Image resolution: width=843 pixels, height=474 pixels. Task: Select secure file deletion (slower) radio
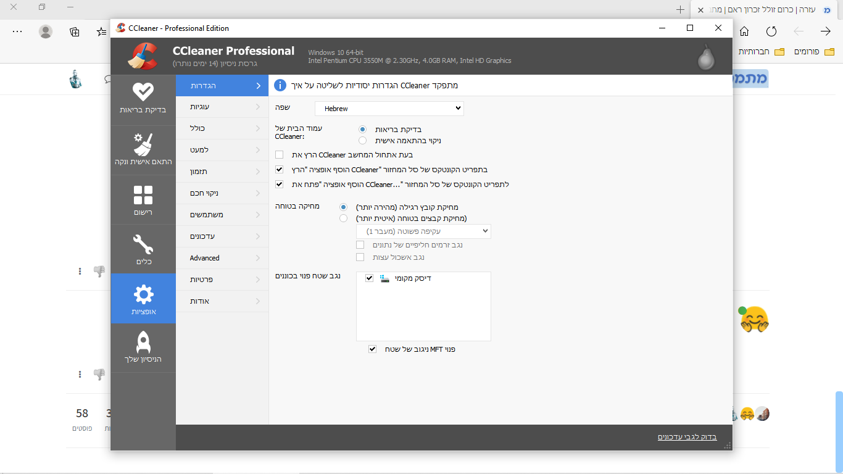(343, 218)
